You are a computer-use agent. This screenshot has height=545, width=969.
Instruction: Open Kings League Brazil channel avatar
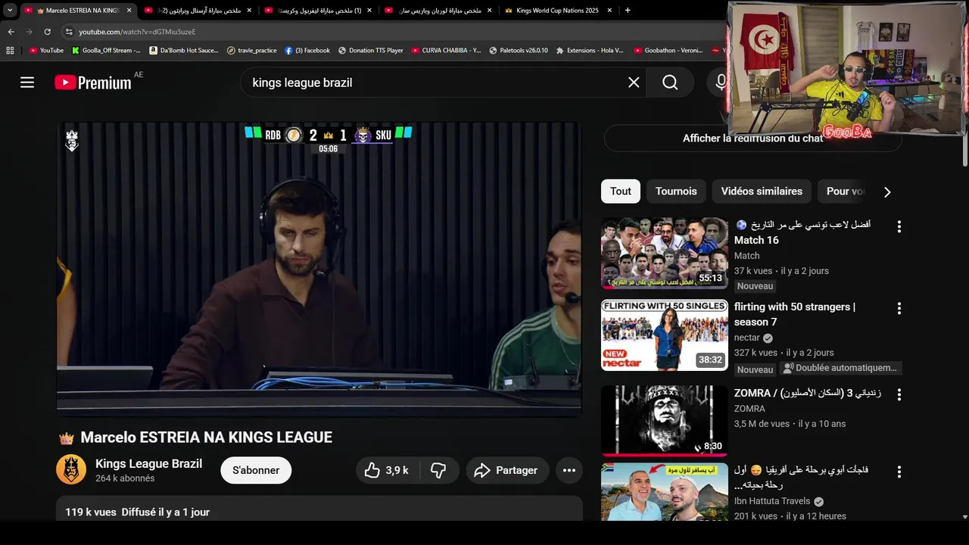point(71,470)
